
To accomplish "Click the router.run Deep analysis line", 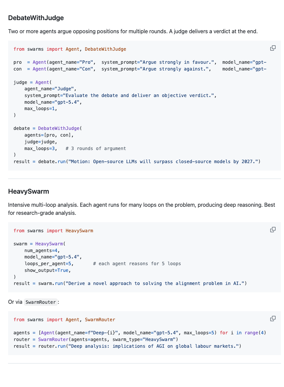I will 127,346.
